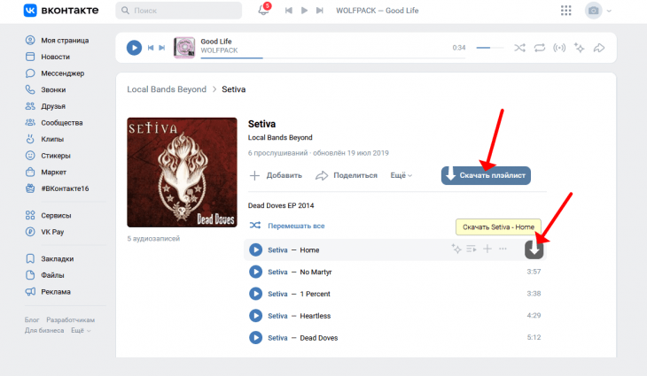The height and width of the screenshot is (376, 647).
Task: Expand the playlist Ещё menu
Action: (x=401, y=175)
